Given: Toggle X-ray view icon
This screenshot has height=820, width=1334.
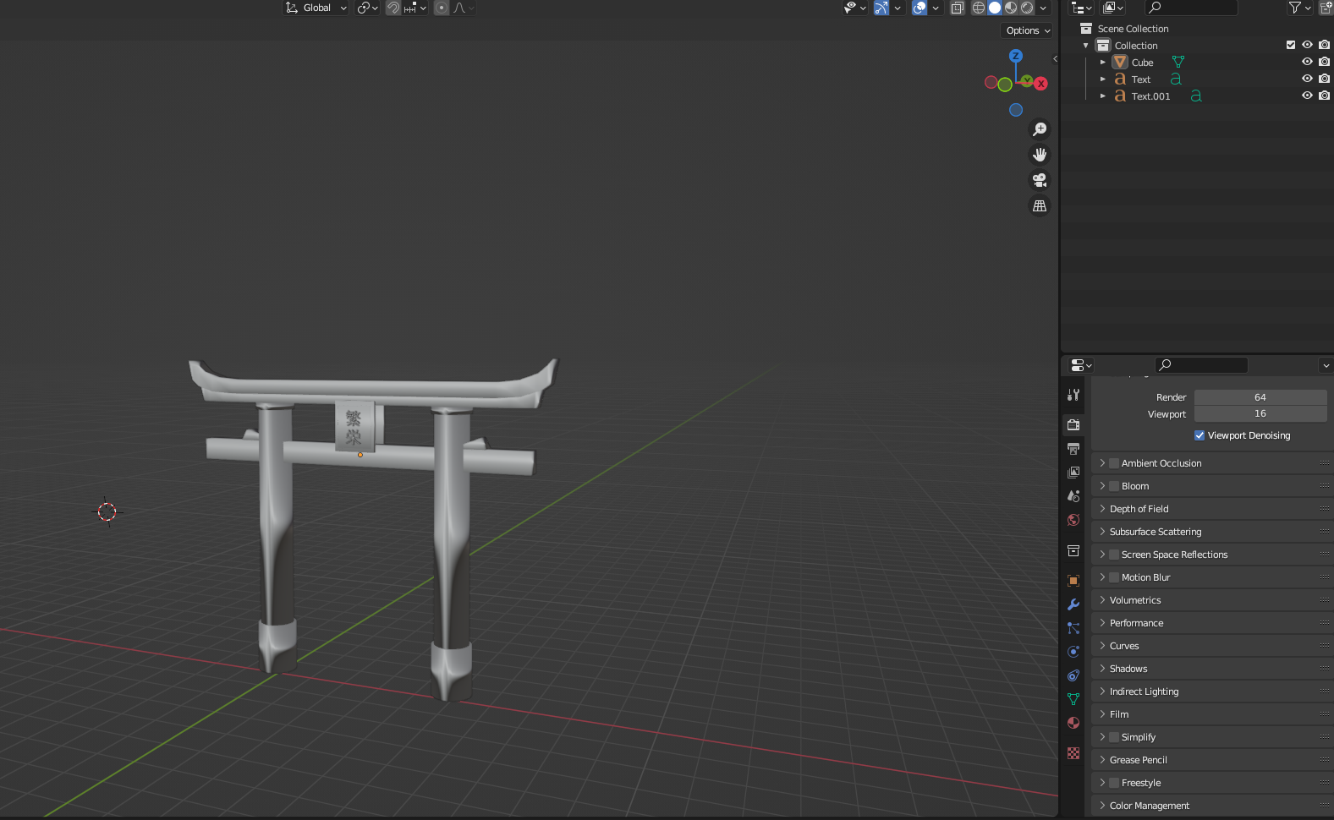Looking at the screenshot, I should click(958, 8).
